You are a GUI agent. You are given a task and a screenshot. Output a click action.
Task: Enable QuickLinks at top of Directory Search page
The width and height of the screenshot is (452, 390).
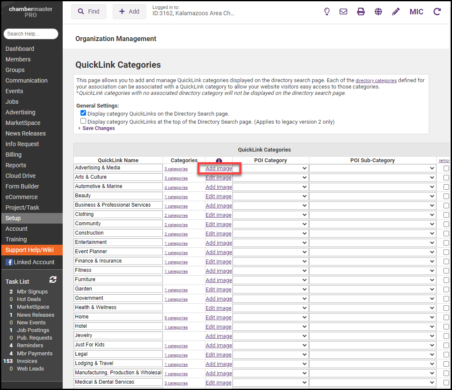[83, 121]
